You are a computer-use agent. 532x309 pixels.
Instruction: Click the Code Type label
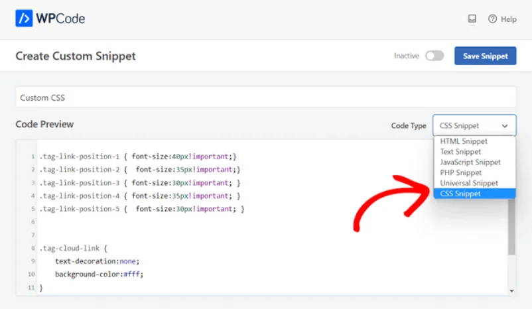[409, 126]
